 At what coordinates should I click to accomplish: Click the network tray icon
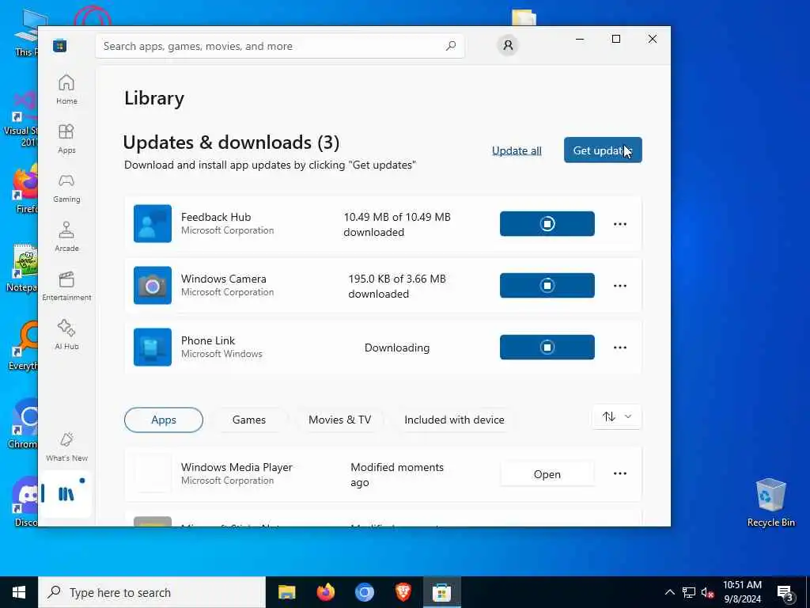(689, 592)
